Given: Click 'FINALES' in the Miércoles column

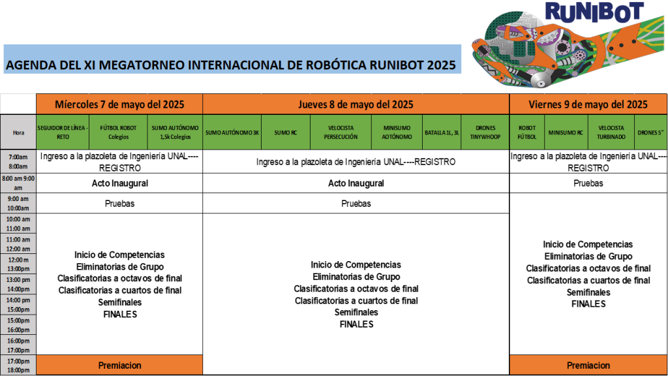Looking at the screenshot, I should (120, 315).
